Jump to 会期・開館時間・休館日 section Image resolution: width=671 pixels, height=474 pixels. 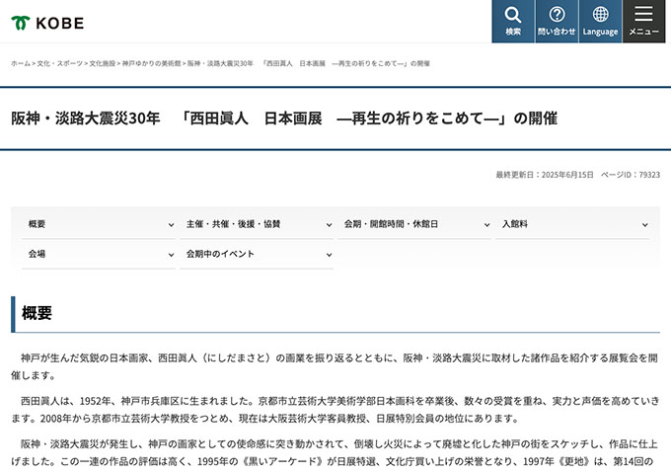(414, 224)
